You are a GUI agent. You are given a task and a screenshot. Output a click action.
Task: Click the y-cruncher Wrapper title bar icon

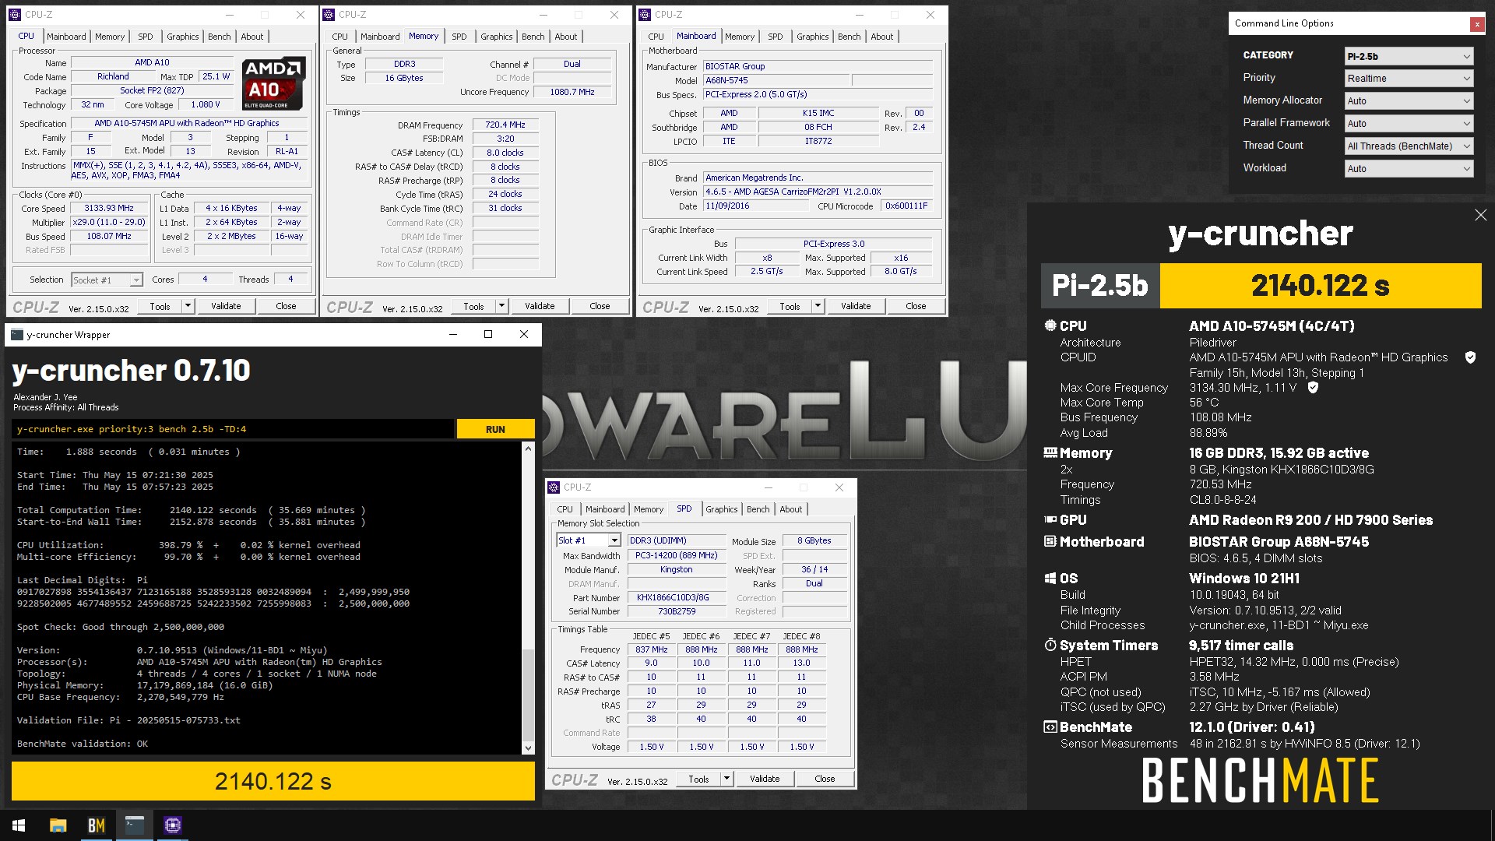click(x=16, y=335)
